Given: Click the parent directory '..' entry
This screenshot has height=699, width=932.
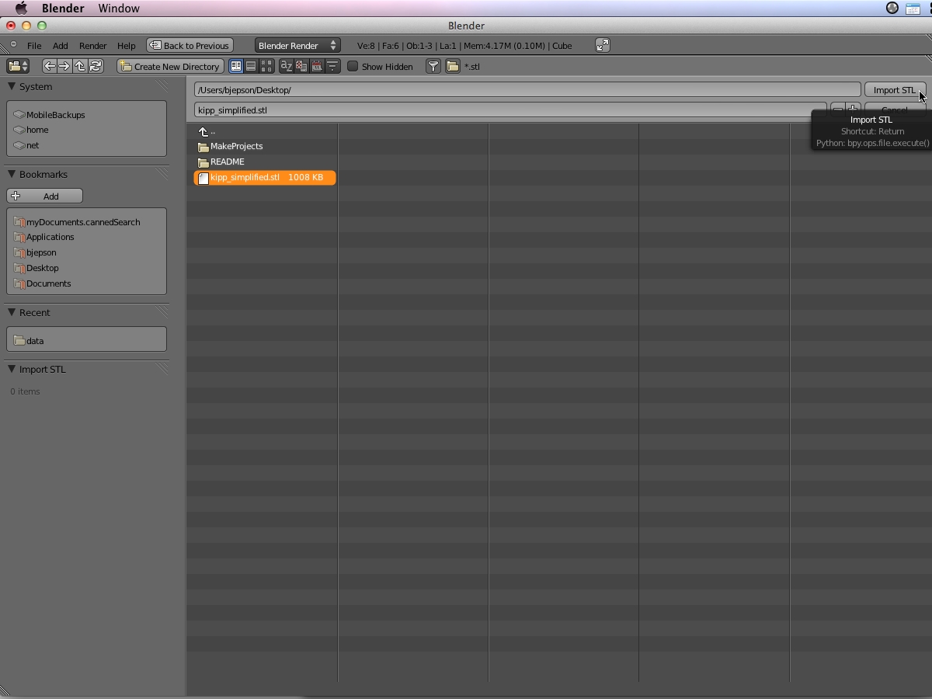Looking at the screenshot, I should [207, 131].
